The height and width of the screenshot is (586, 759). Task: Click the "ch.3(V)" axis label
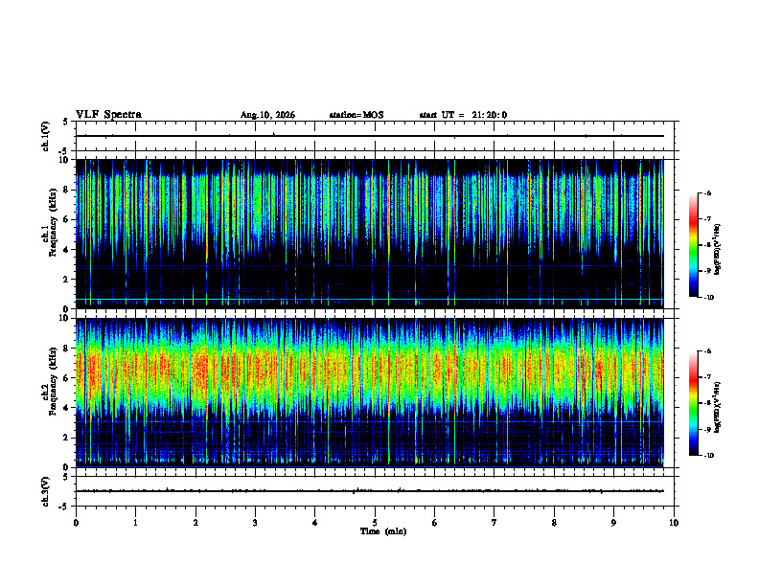(x=46, y=491)
